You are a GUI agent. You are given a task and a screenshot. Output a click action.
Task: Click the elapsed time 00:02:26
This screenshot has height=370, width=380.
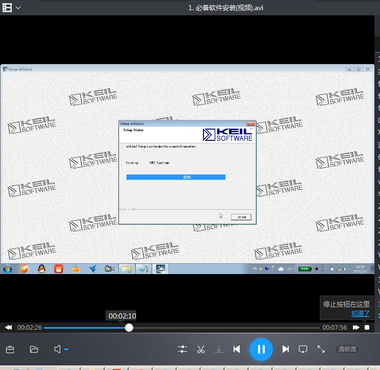point(30,328)
